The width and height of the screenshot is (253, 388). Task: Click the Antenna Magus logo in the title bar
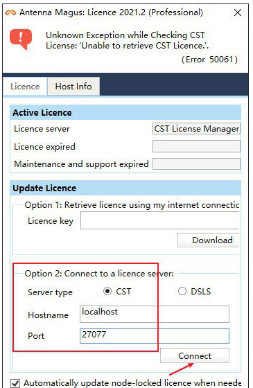[x=10, y=12]
